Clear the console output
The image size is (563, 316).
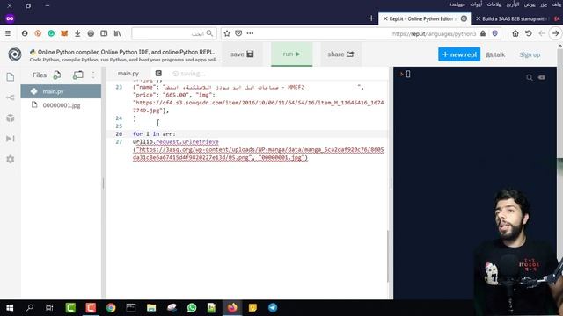tap(542, 77)
